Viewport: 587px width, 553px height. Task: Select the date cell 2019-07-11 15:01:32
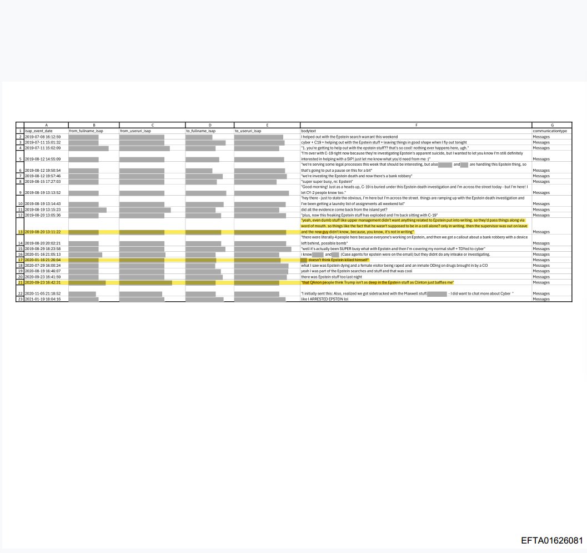(x=47, y=142)
